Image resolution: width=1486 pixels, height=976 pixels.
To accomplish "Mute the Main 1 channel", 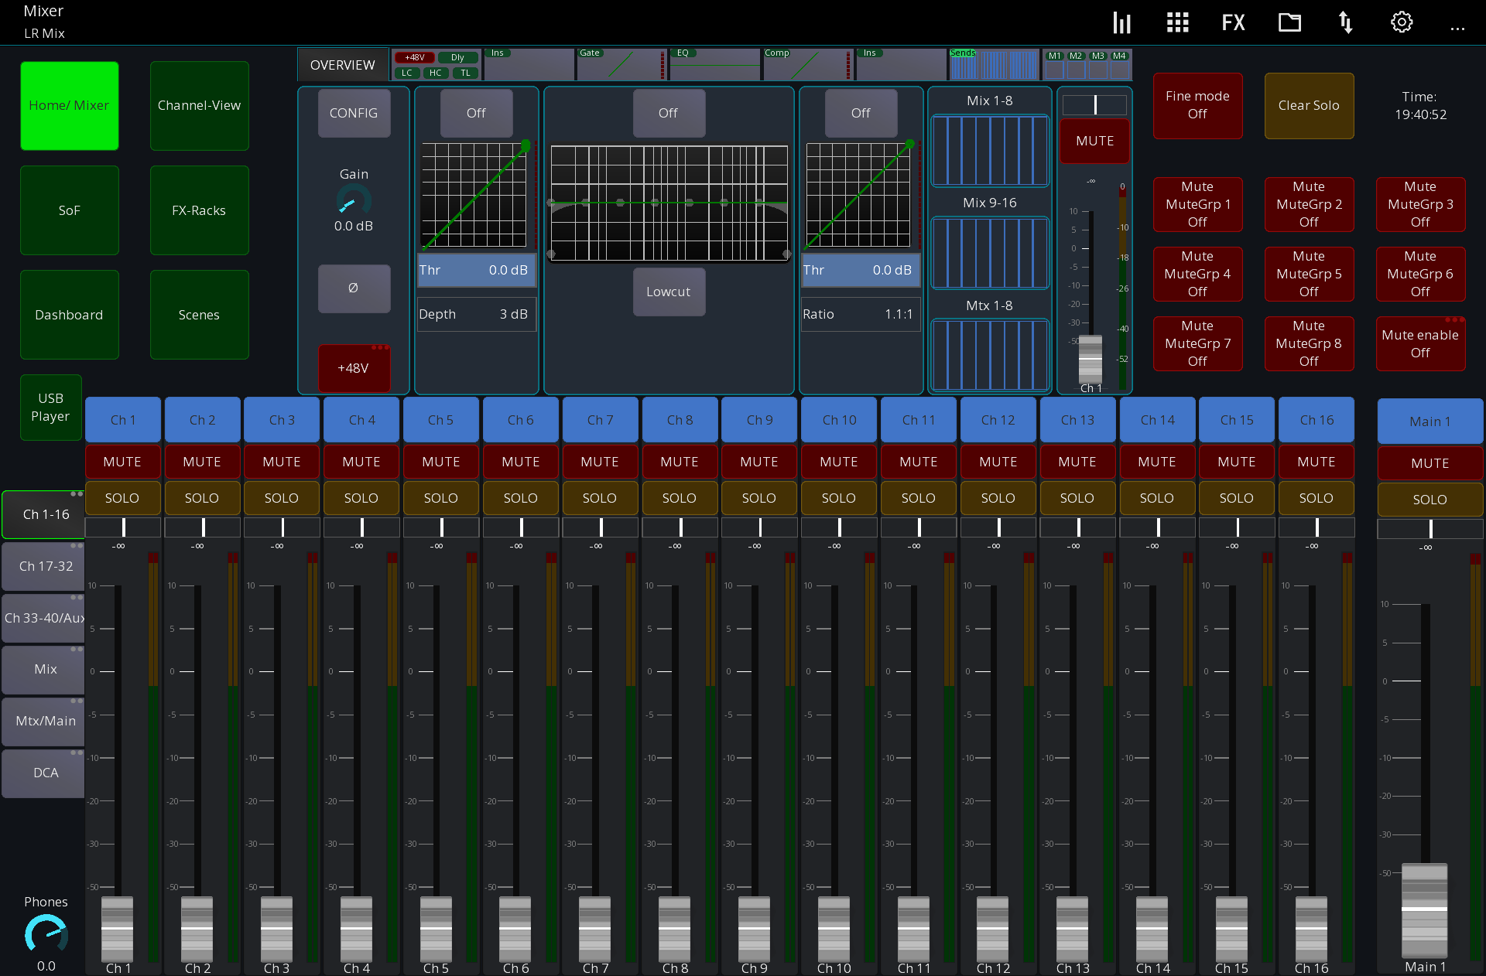I will click(x=1430, y=463).
